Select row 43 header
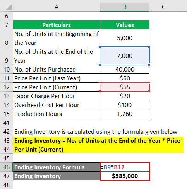187x189 pixels. tap(7, 141)
